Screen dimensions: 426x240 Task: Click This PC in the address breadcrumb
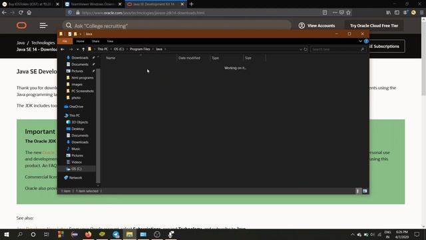(103, 49)
